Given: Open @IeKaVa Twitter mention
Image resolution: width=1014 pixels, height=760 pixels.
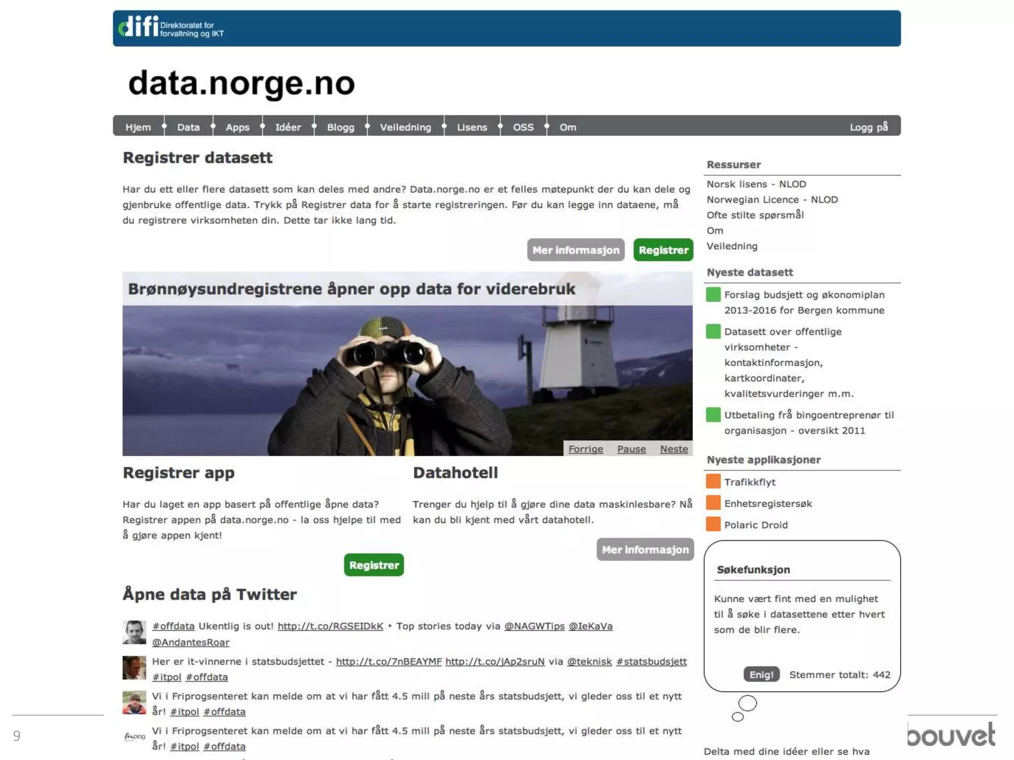Looking at the screenshot, I should (590, 626).
